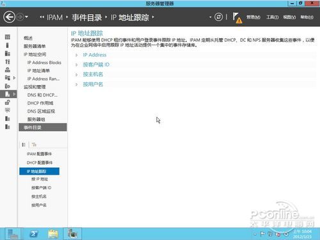Image resolution: width=320 pixels, height=240 pixels.
Task: Select DNS 和 DHCP... in the navigation
Action: (42, 95)
